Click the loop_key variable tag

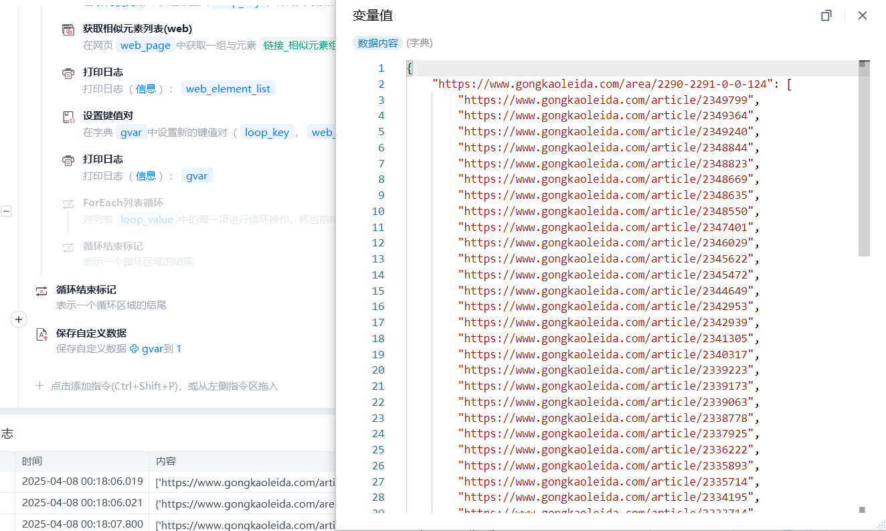[x=266, y=133]
